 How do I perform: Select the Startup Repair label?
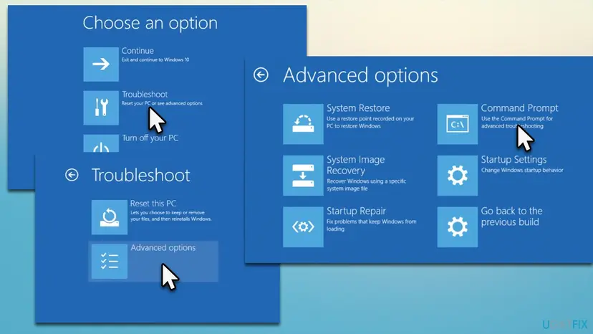pyautogui.click(x=356, y=211)
